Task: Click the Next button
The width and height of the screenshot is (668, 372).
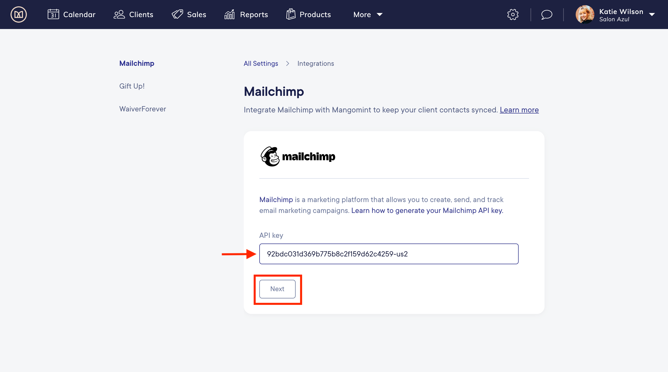Action: [277, 289]
